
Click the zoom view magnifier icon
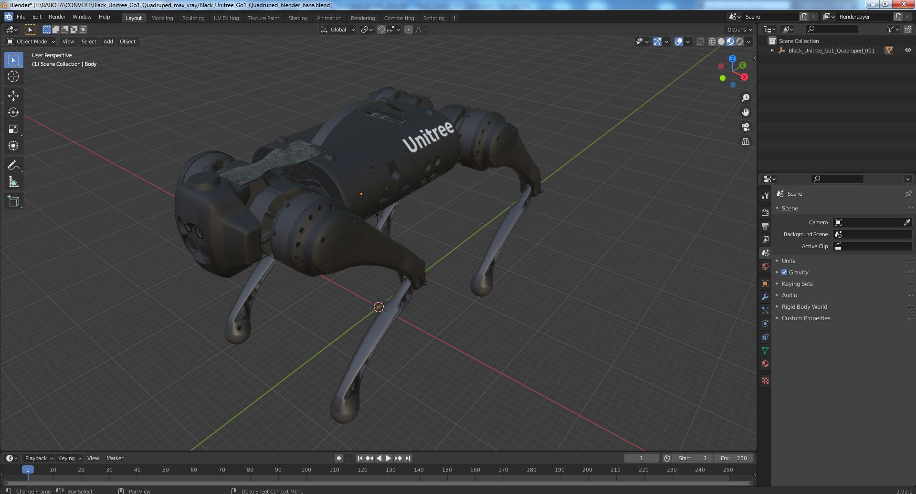tap(745, 98)
